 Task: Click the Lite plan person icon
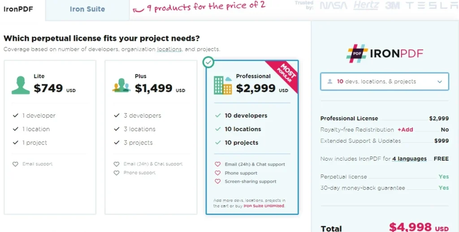tap(21, 85)
